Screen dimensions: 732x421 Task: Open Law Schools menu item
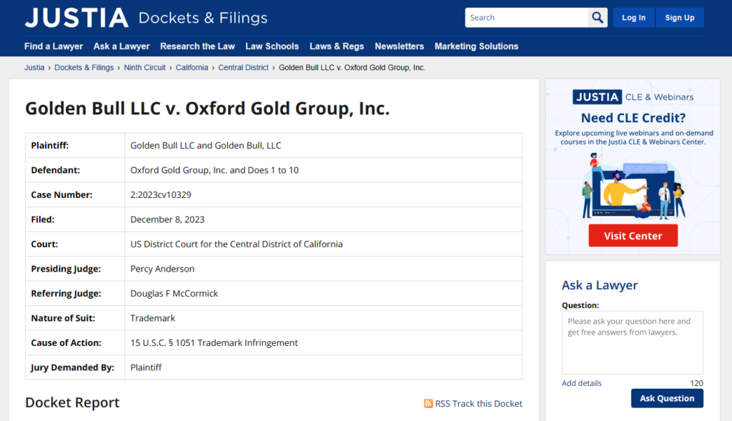[x=272, y=46]
